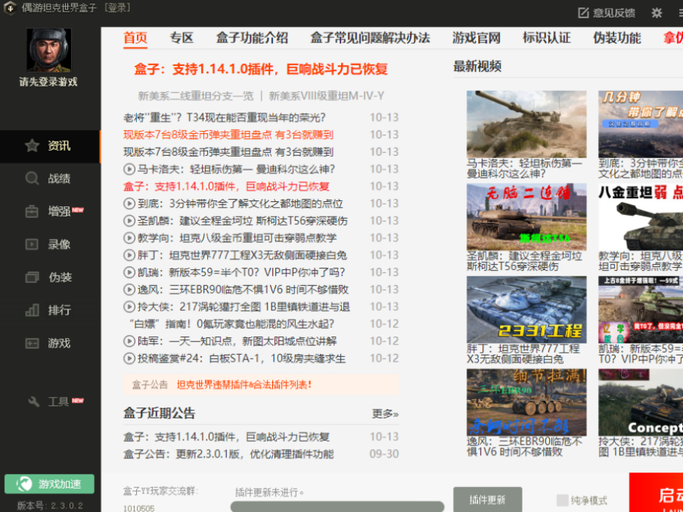Open 新美系VIII级重坦M-IV-Y link
This screenshot has width=683, height=512.
click(x=326, y=97)
